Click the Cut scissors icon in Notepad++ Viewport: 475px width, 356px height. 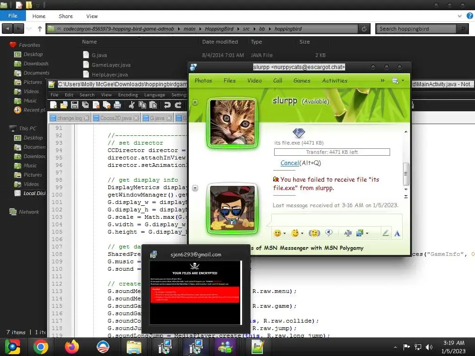click(131, 105)
